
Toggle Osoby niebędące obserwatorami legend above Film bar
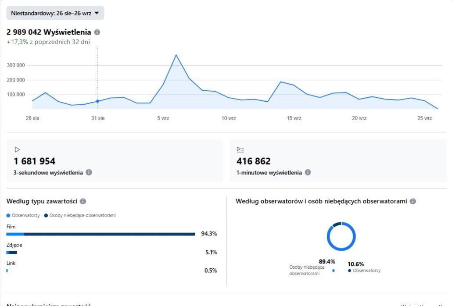80,215
